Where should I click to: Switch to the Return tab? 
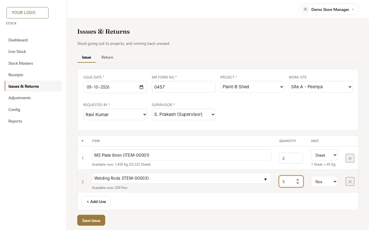pyautogui.click(x=107, y=57)
